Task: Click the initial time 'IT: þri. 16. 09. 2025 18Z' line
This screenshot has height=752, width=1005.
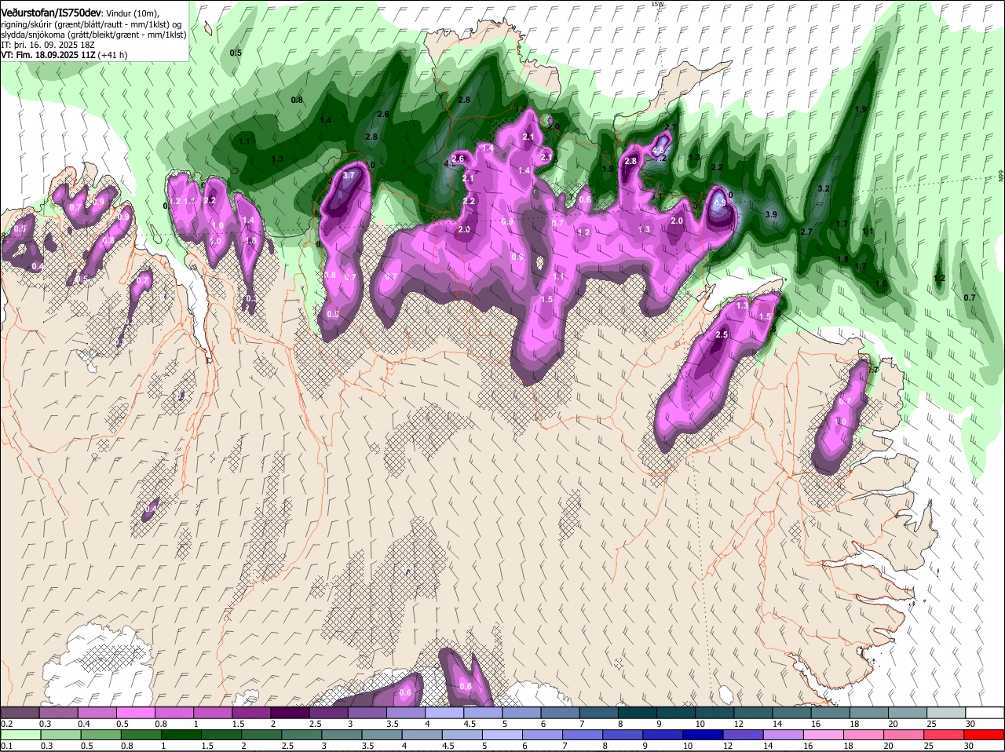Action: pyautogui.click(x=48, y=45)
